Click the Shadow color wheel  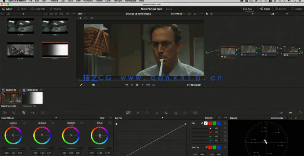coord(13,135)
